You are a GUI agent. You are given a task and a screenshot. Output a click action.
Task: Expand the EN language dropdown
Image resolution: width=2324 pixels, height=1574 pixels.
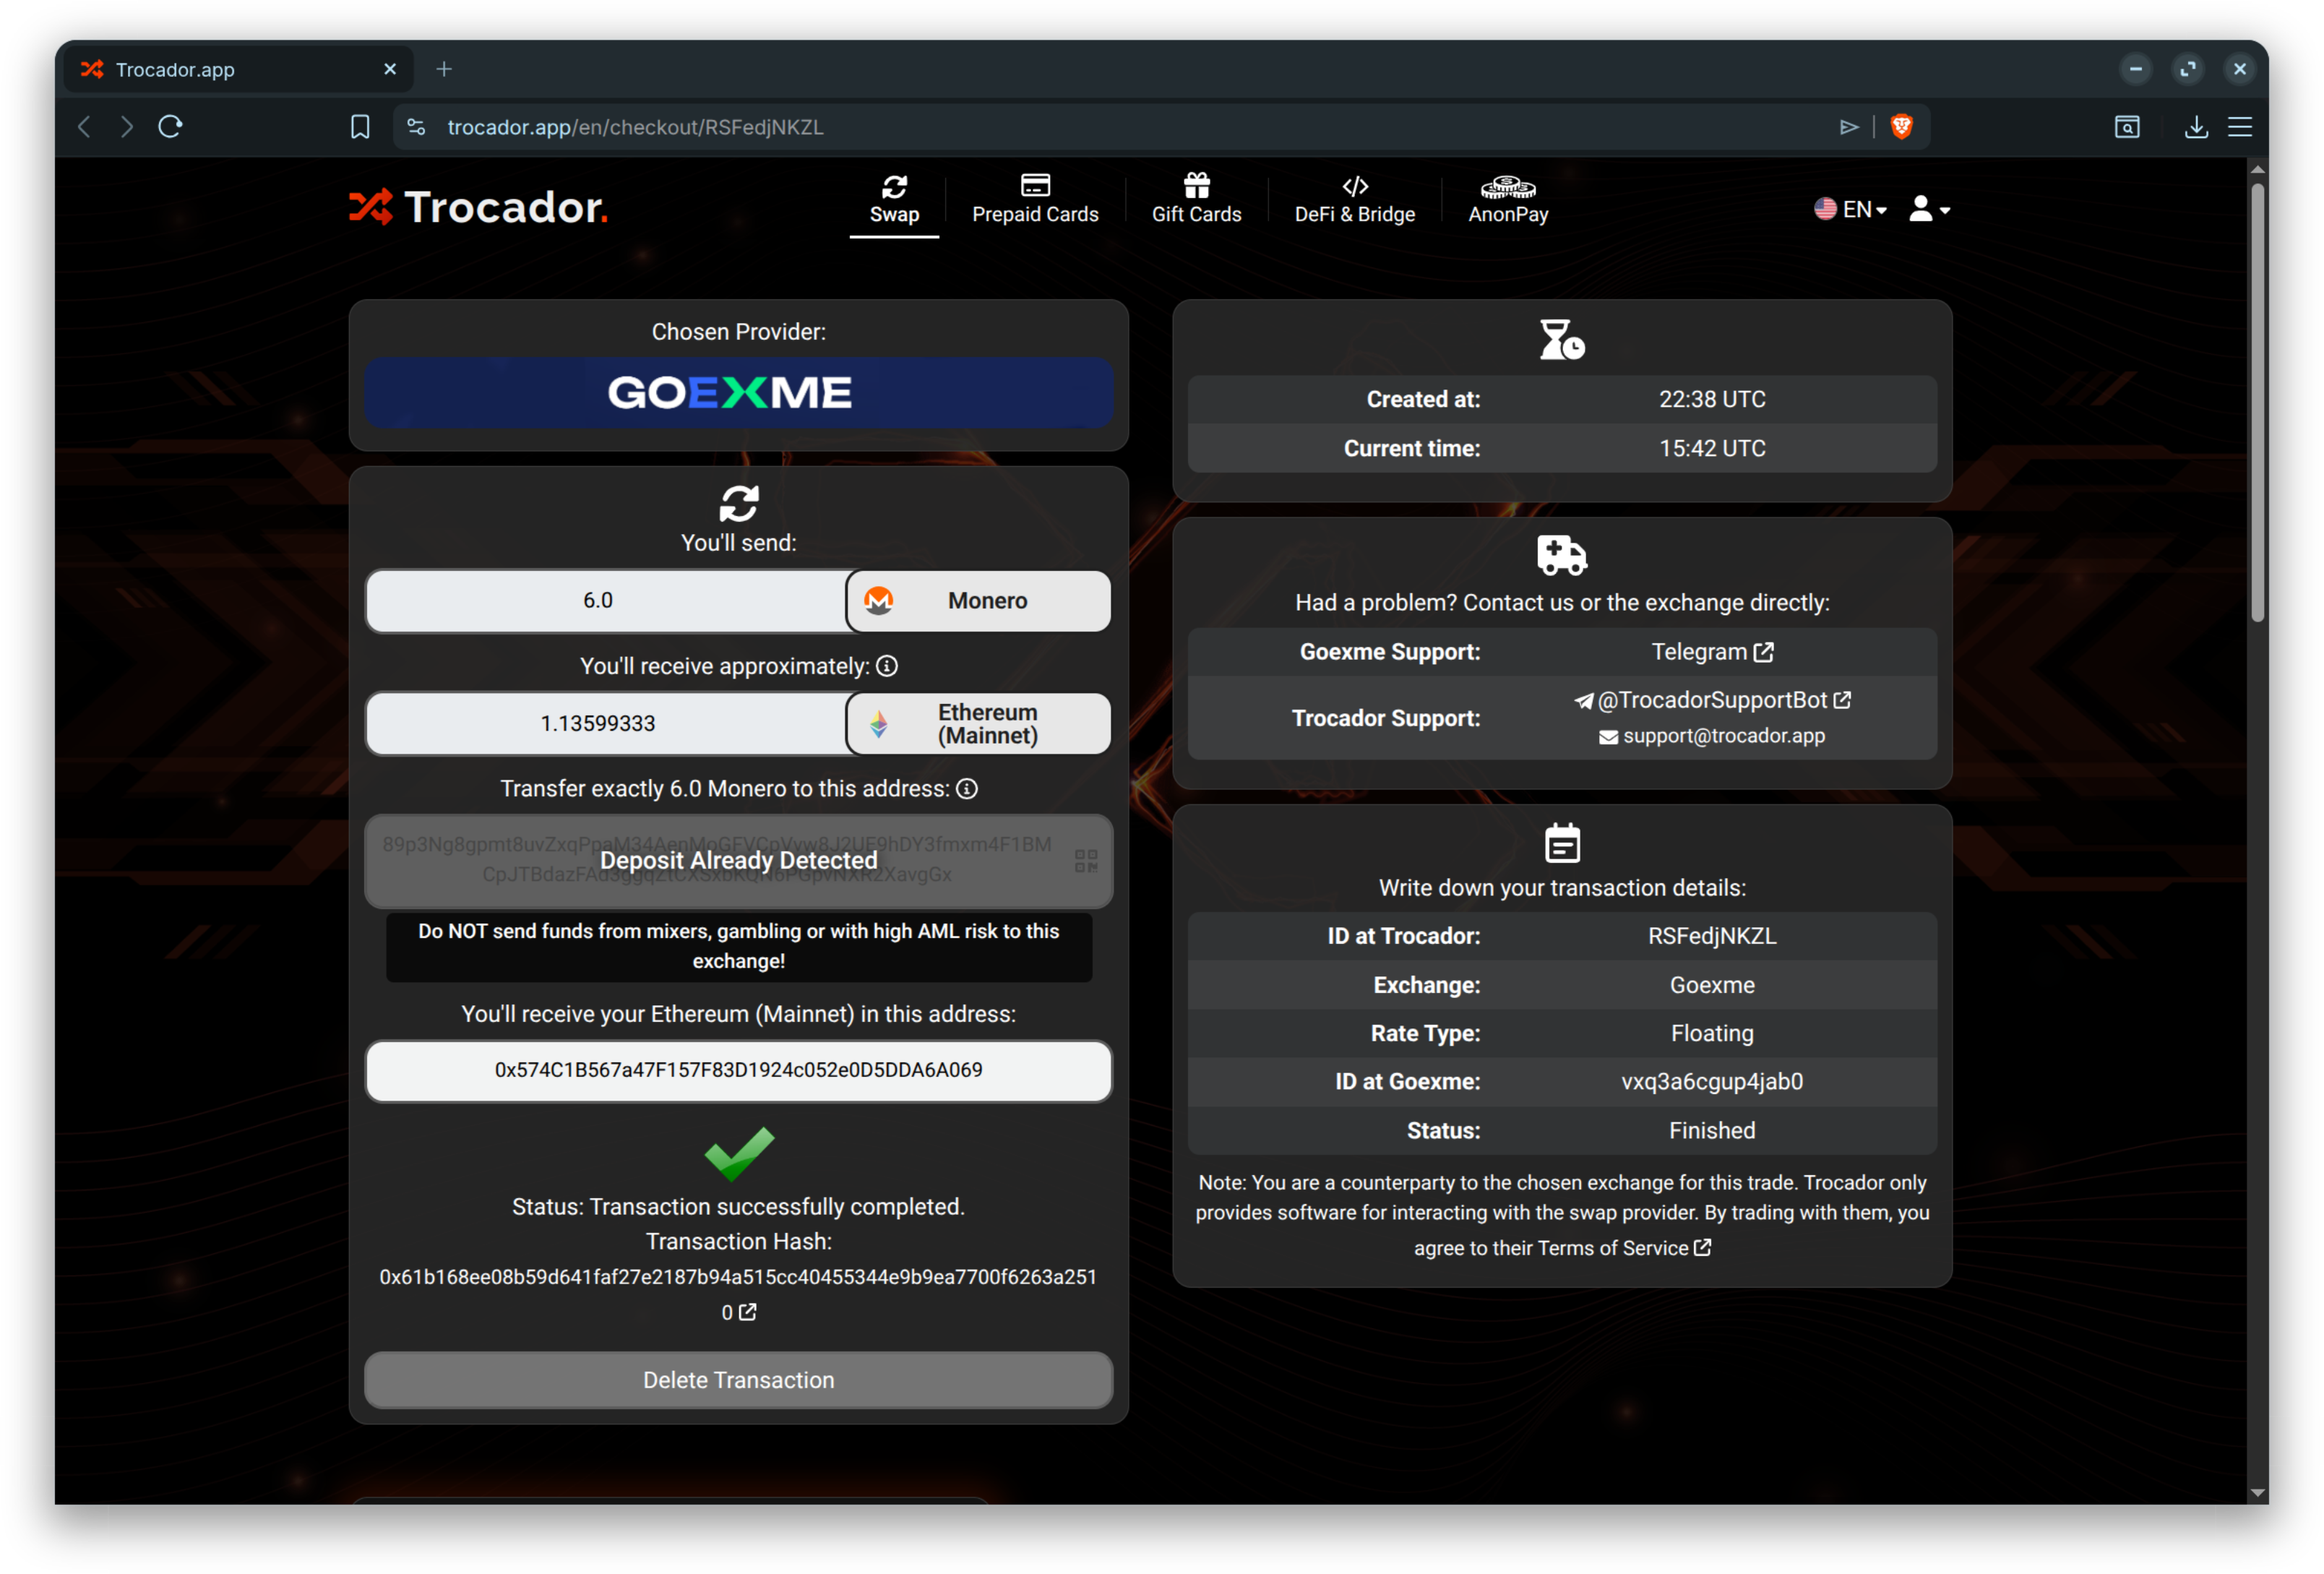[1850, 209]
